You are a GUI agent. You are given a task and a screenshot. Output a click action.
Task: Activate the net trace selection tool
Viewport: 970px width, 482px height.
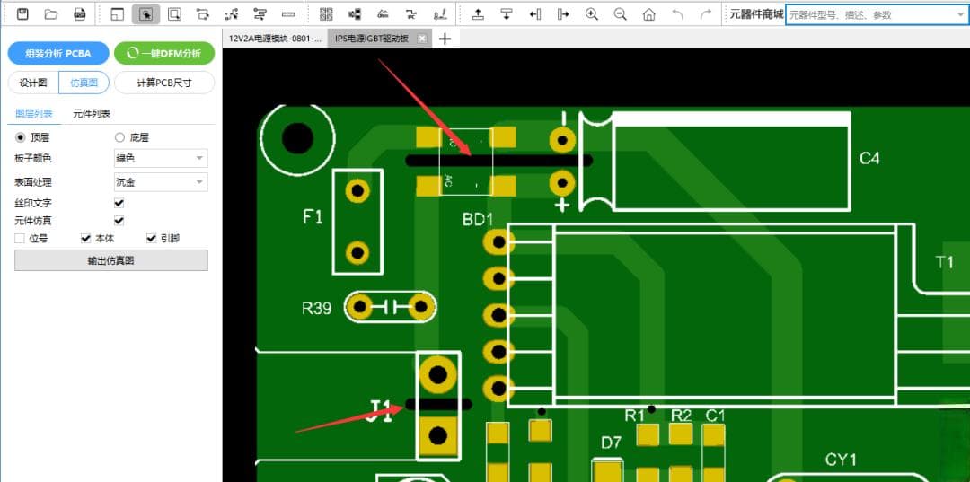coord(232,14)
